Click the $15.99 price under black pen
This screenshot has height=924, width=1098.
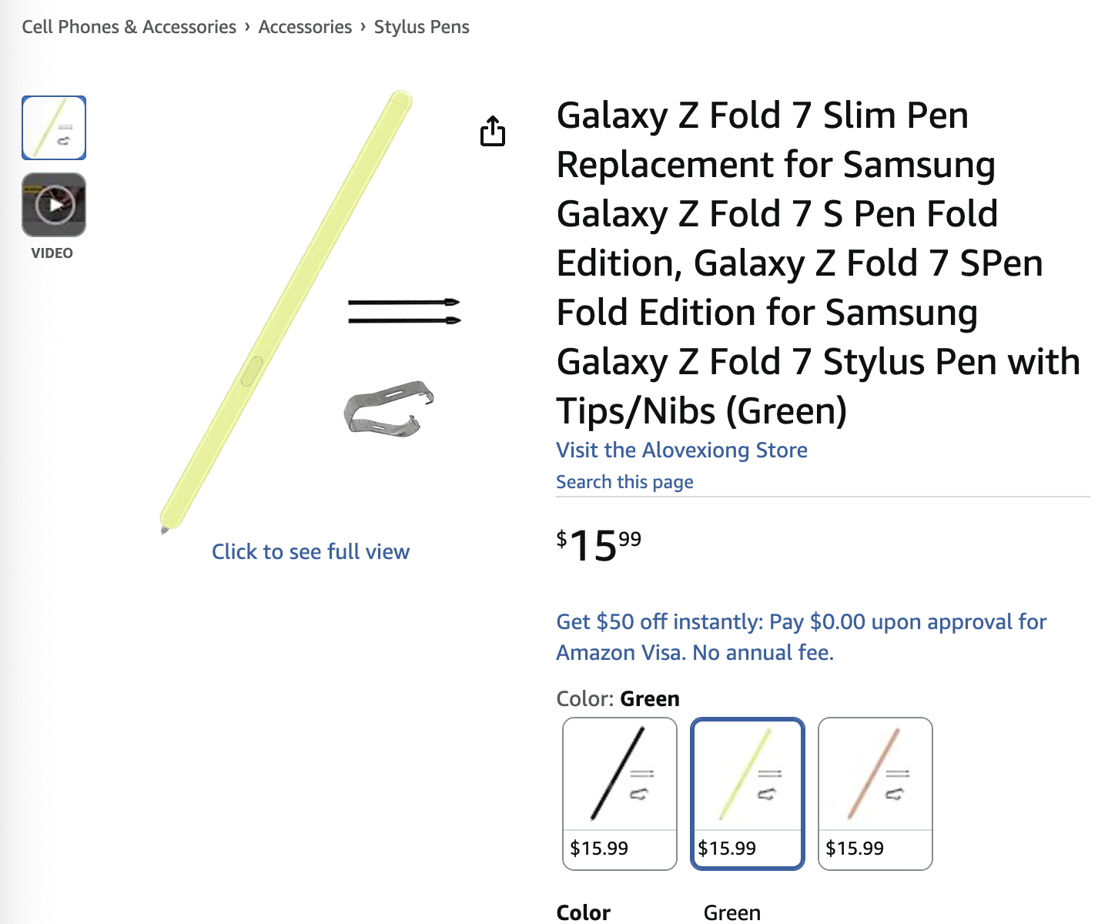click(x=599, y=849)
